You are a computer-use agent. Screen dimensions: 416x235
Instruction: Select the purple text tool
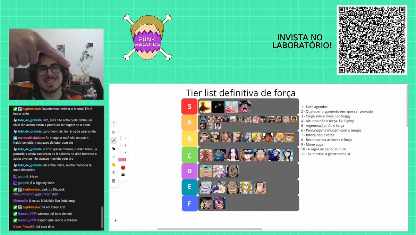[113, 173]
